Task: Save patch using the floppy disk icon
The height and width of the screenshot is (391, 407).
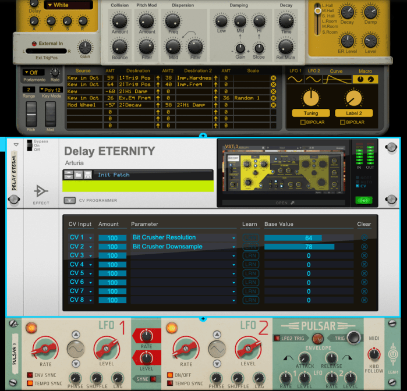Action: point(87,175)
